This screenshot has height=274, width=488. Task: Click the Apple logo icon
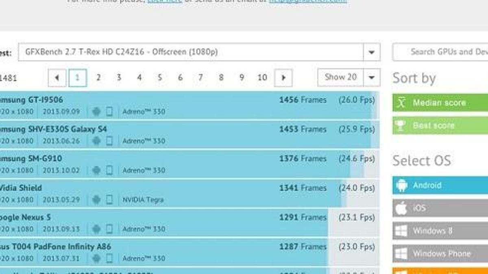coord(401,208)
